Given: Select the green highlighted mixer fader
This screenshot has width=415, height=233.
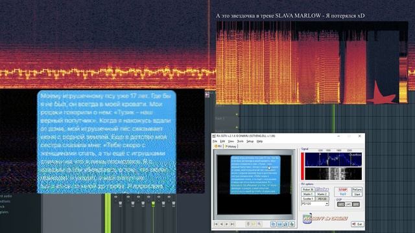Looking at the screenshot, I should 153,204.
